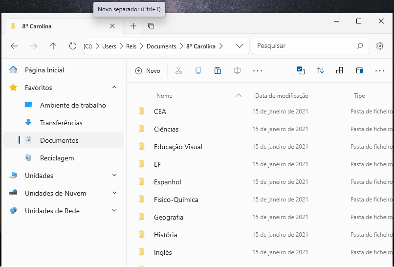The image size is (394, 267).
Task: Navigate up one folder level
Action: 53,46
